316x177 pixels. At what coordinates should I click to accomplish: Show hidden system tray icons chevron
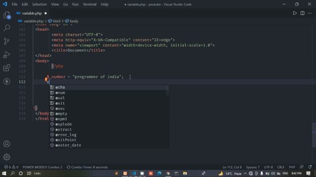tap(245, 174)
